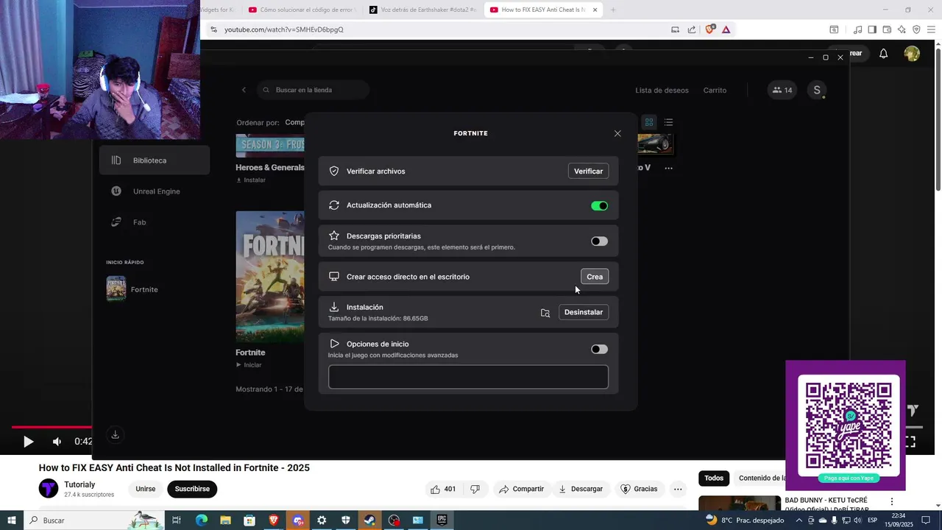This screenshot has height=530, width=942.
Task: Click the red YouTube progress bar
Action: pos(52,427)
